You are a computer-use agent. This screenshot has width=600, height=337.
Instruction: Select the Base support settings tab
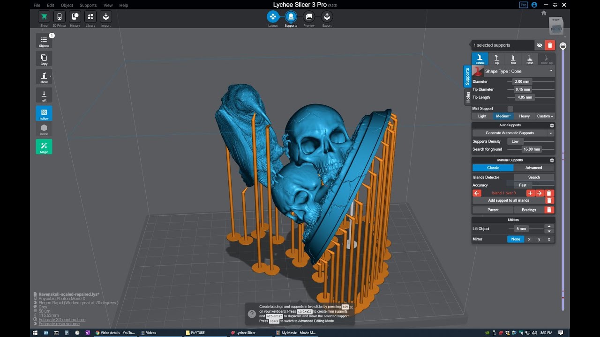(530, 59)
